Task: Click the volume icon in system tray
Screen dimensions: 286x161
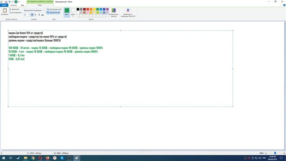Action: coord(260,158)
